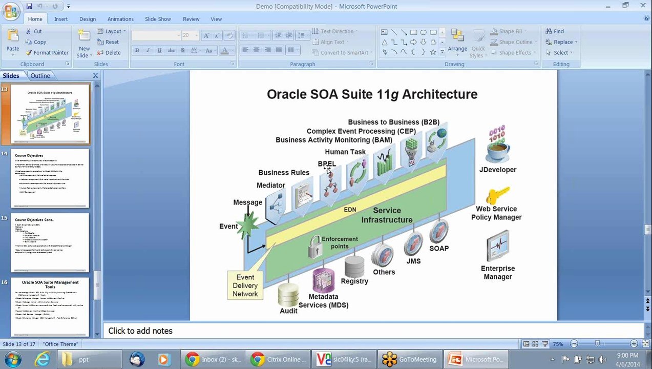Select slide 16 Management Tools thumbnail
This screenshot has width=652, height=369.
click(x=50, y=307)
